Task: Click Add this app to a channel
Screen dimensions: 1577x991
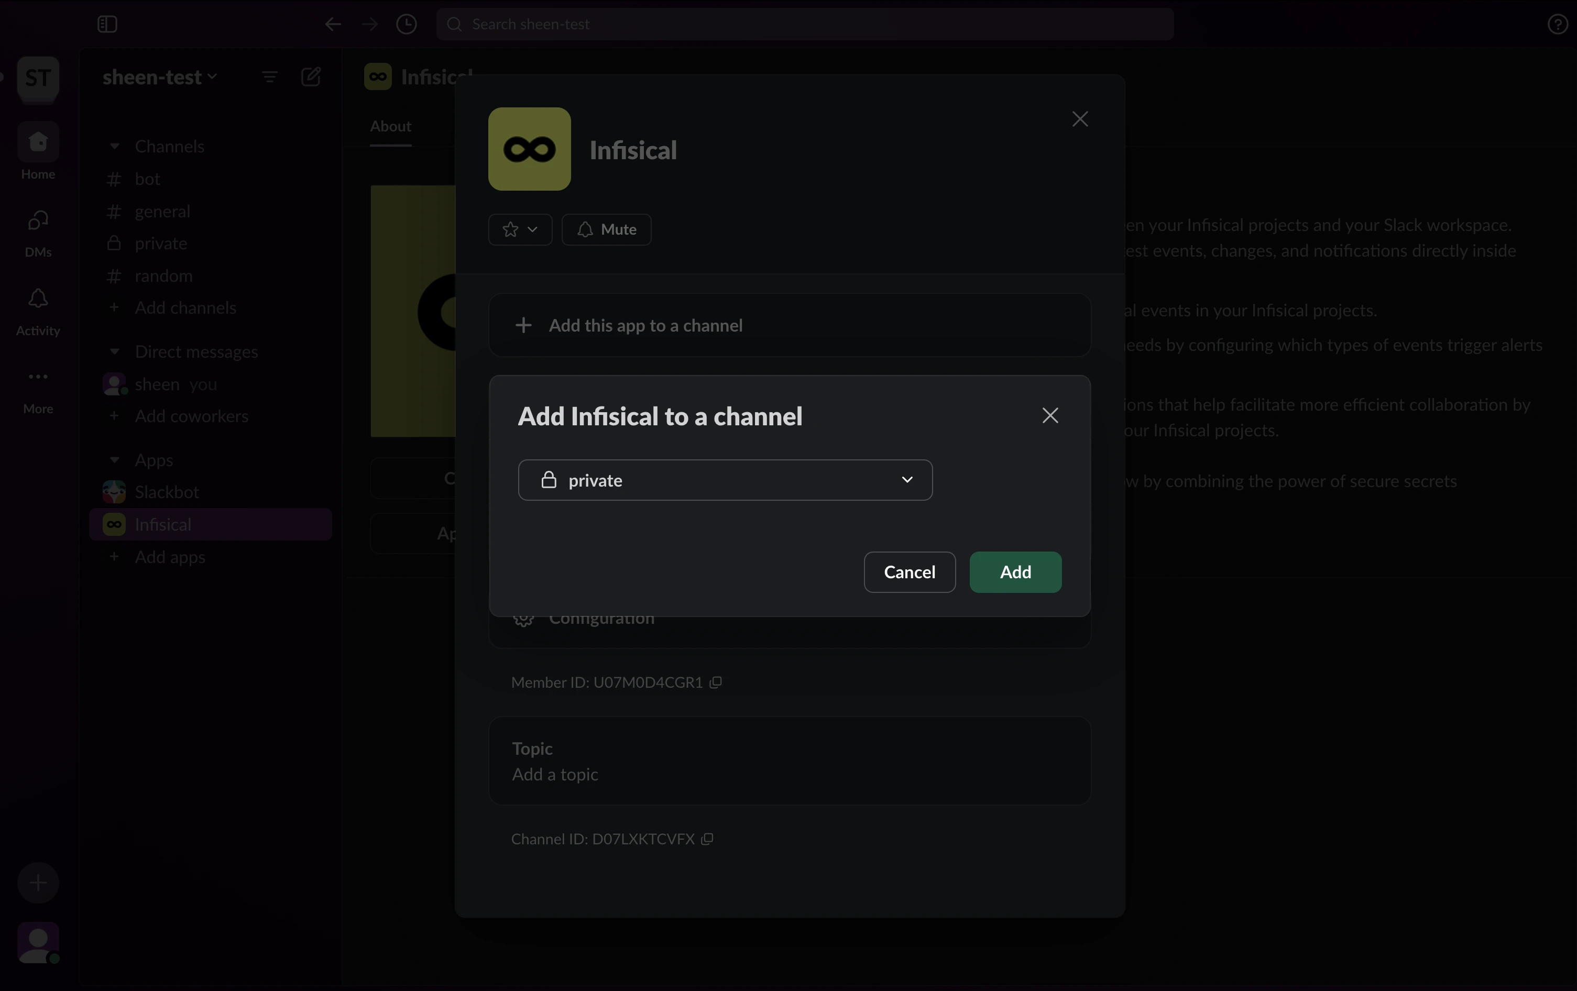Action: click(789, 325)
